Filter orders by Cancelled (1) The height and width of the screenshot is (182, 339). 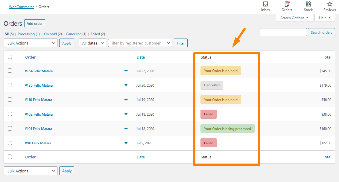coord(76,34)
